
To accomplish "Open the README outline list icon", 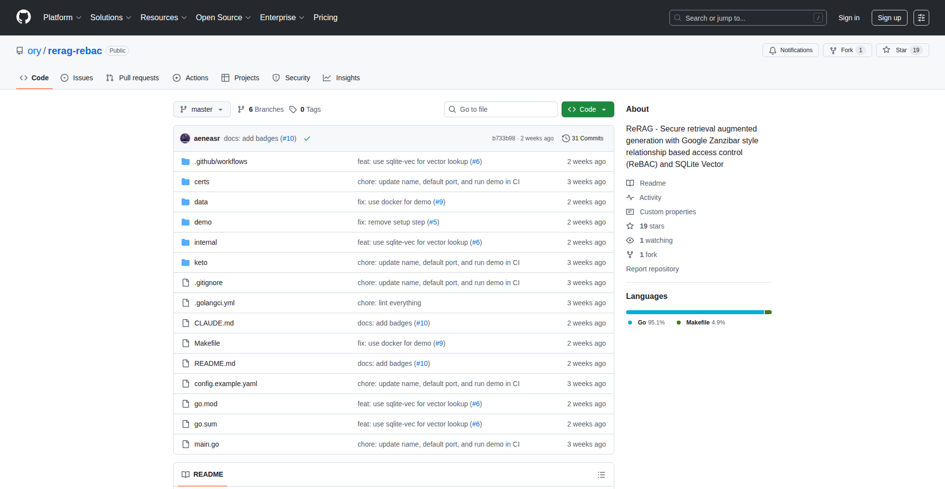I will [601, 475].
